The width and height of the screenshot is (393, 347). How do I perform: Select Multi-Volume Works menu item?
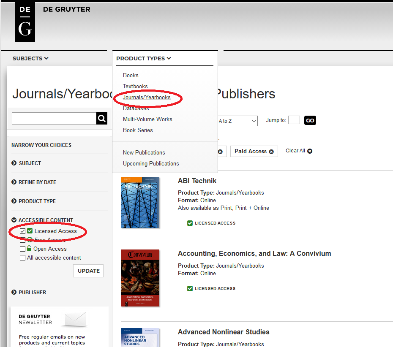[147, 119]
